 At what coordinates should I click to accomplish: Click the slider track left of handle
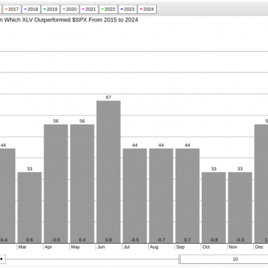[92, 259]
